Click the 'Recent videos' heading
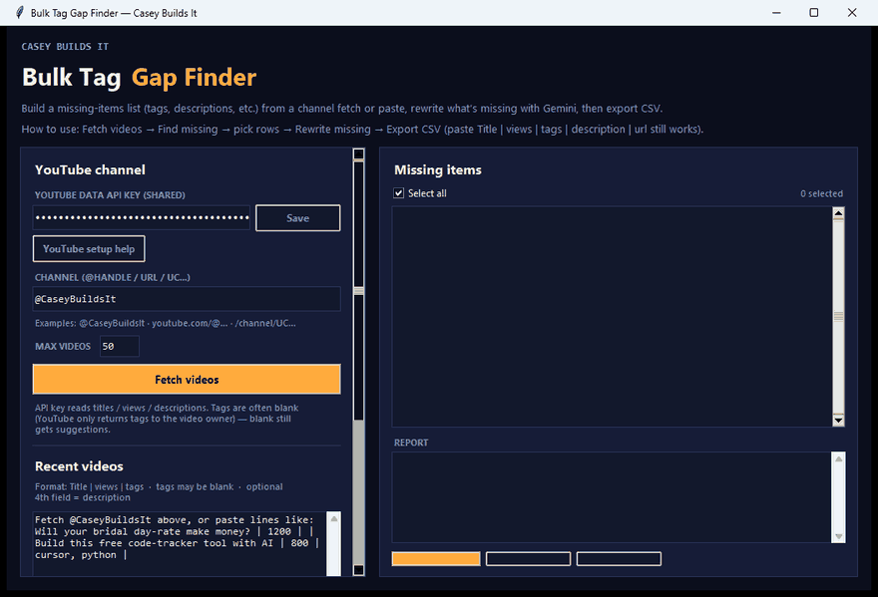 pos(79,466)
